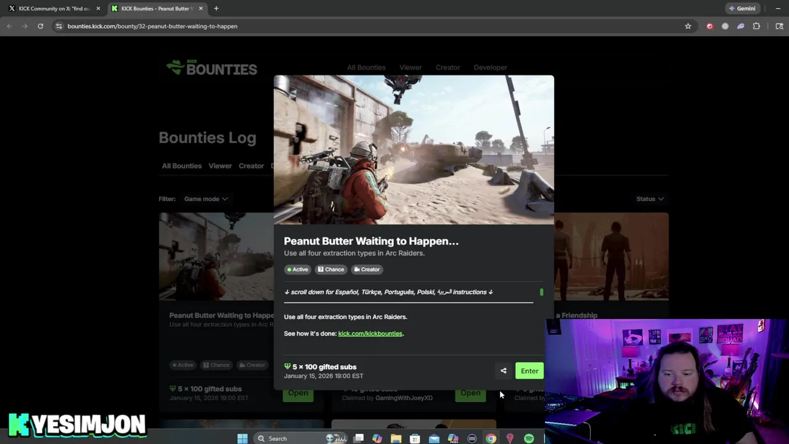The height and width of the screenshot is (444, 789).
Task: Open All Bounties in top navigation
Action: coord(366,67)
